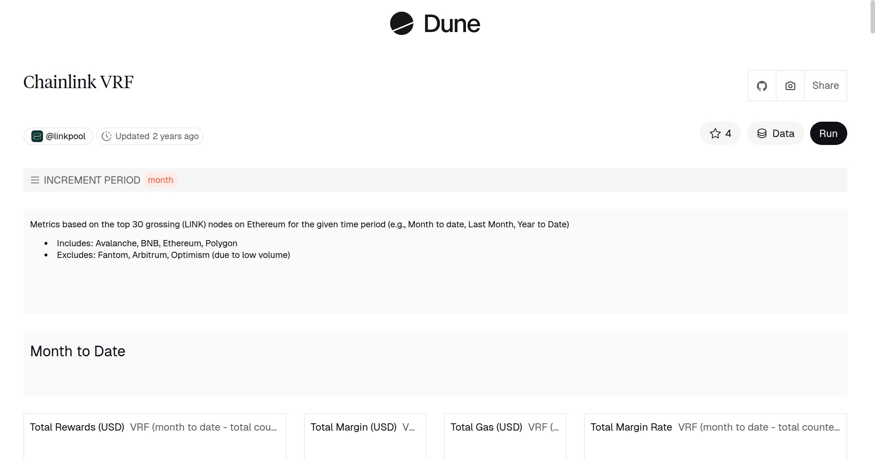
Task: Click the Data database icon
Action: point(762,133)
